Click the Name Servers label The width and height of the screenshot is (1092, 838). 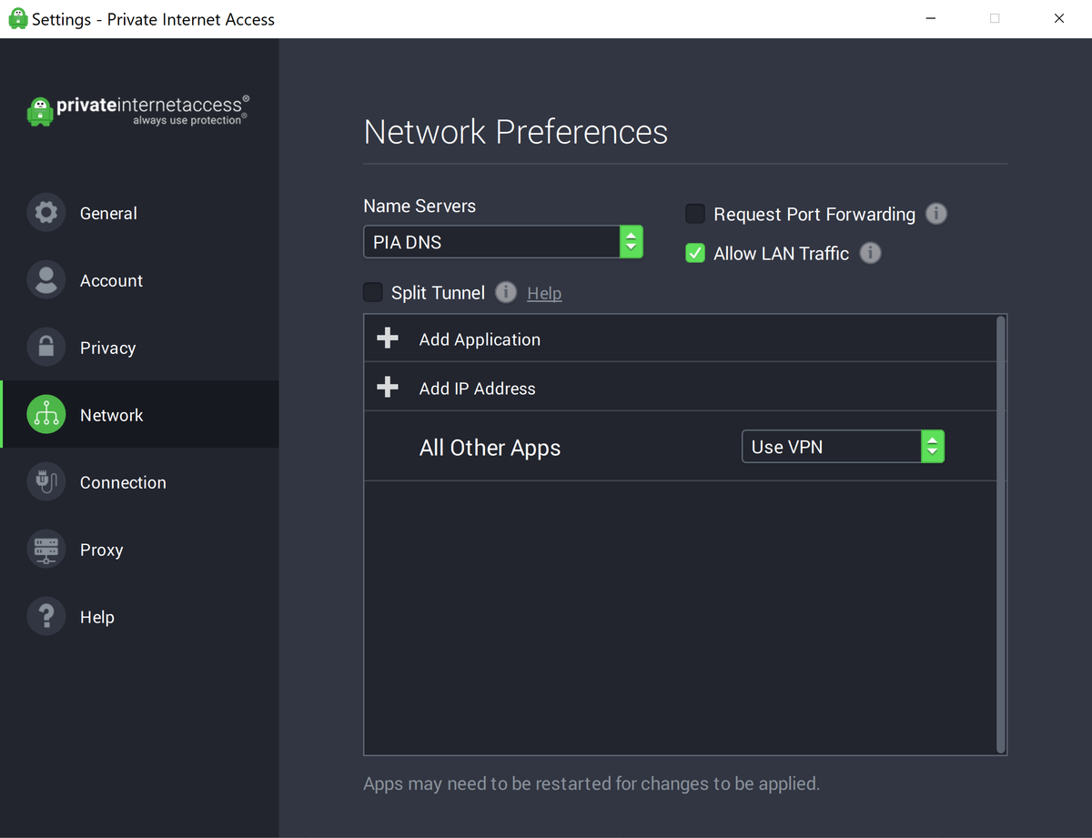click(420, 206)
